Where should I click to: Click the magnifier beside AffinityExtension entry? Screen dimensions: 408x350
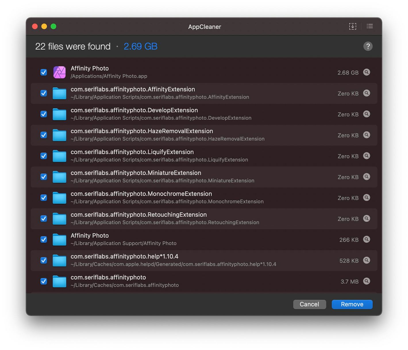[367, 93]
